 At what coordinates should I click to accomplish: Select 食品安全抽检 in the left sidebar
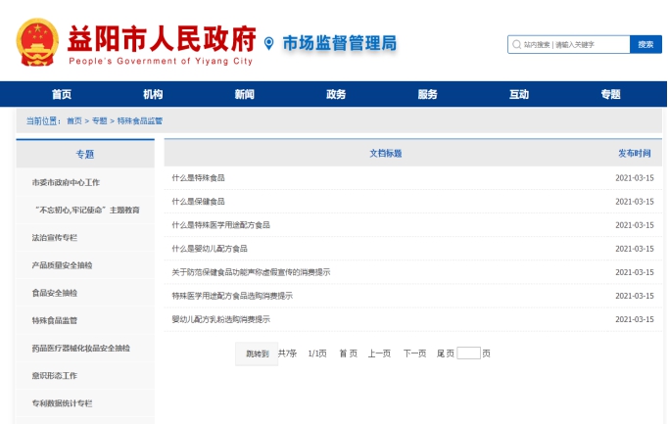(x=54, y=293)
